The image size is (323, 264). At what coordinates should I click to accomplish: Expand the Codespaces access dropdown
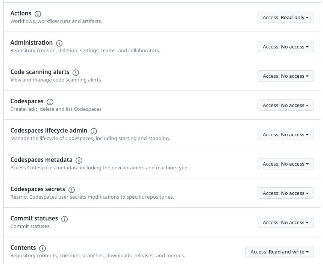(x=285, y=105)
